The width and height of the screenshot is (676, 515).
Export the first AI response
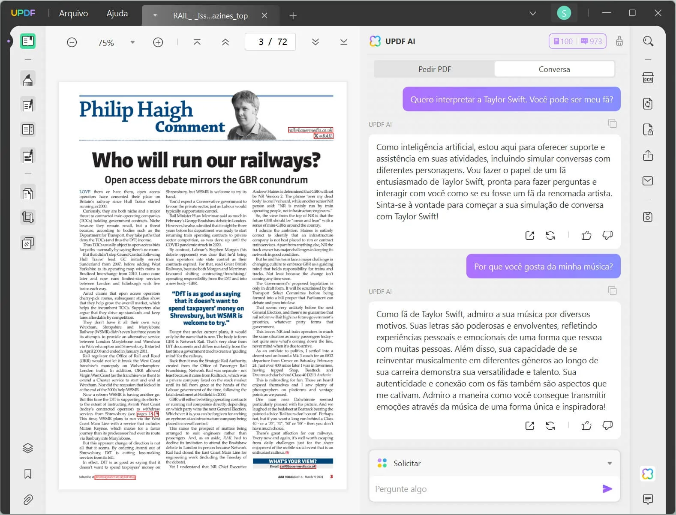coord(530,235)
